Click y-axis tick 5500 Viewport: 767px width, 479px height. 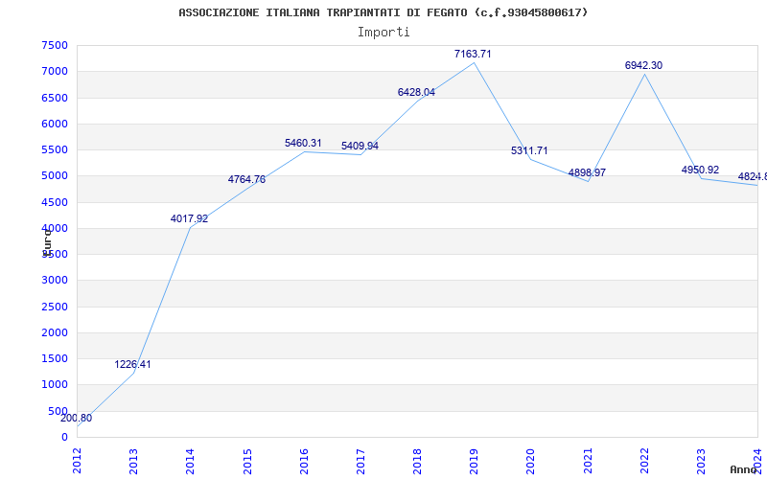point(55,150)
